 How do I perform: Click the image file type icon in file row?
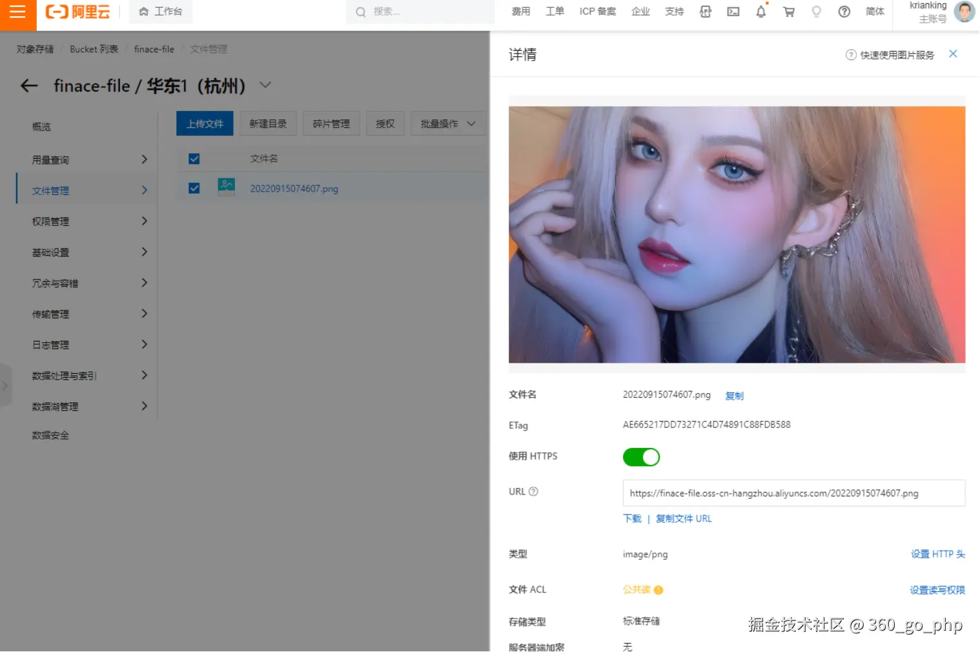(x=227, y=187)
